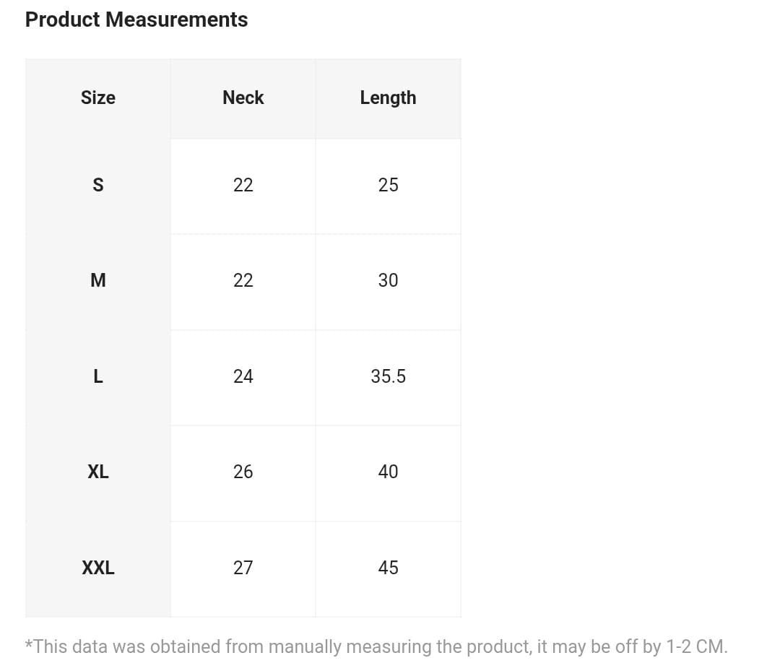Click Length value 40 for size XL
Image resolution: width=780 pixels, height=671 pixels.
(x=388, y=472)
